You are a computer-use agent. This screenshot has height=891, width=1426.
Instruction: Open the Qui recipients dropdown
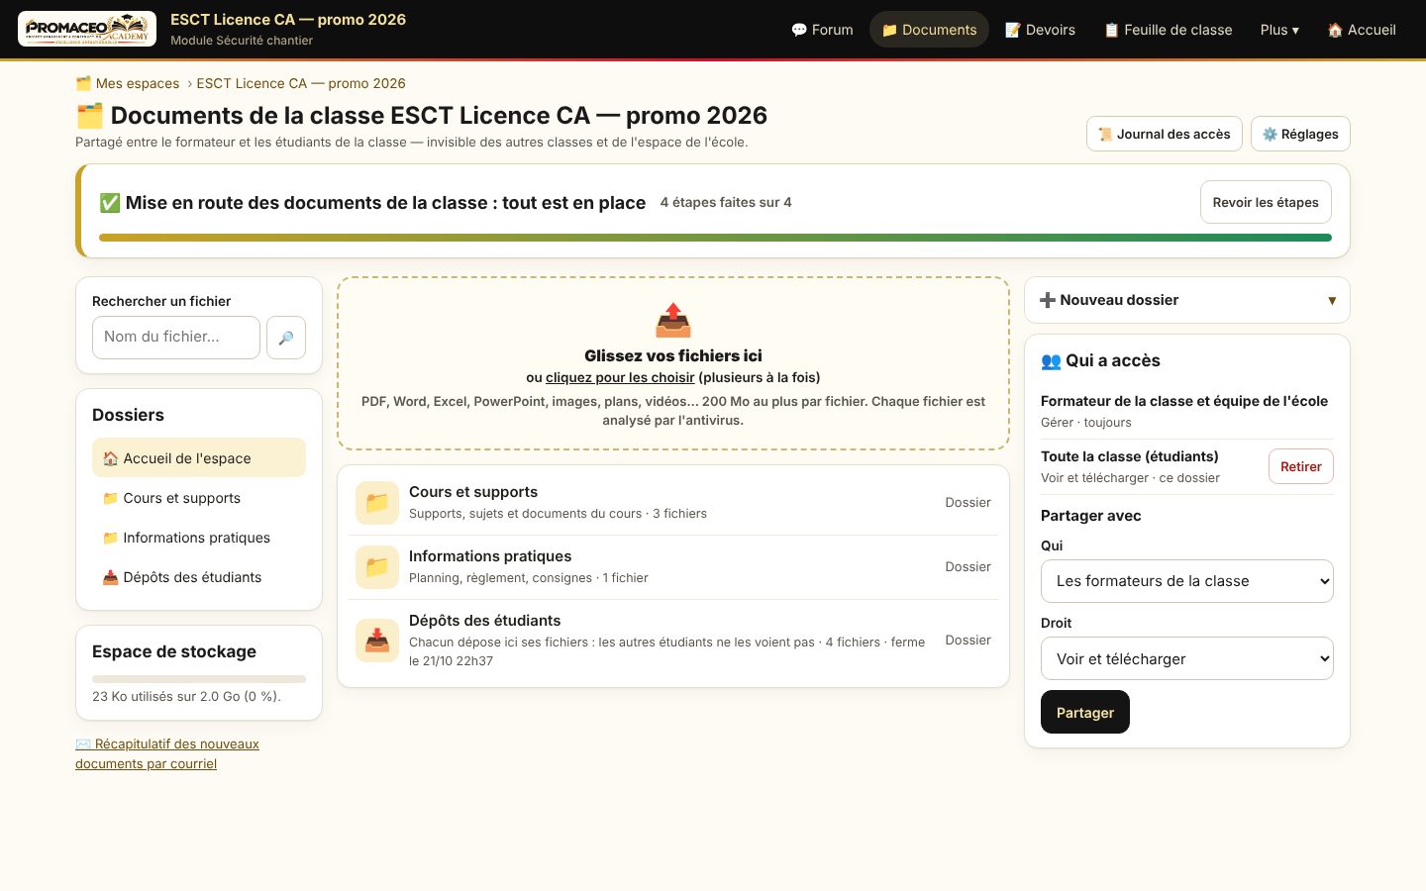[1187, 581]
